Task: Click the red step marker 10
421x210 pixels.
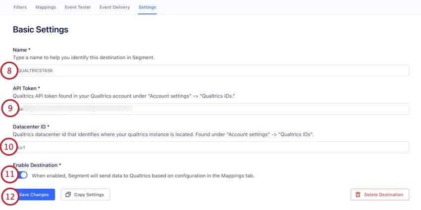Action: coord(9,147)
